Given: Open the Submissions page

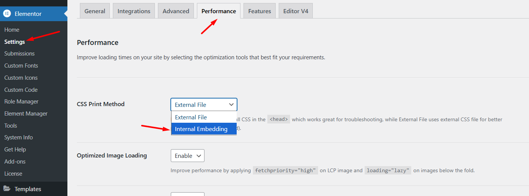Looking at the screenshot, I should (x=19, y=54).
